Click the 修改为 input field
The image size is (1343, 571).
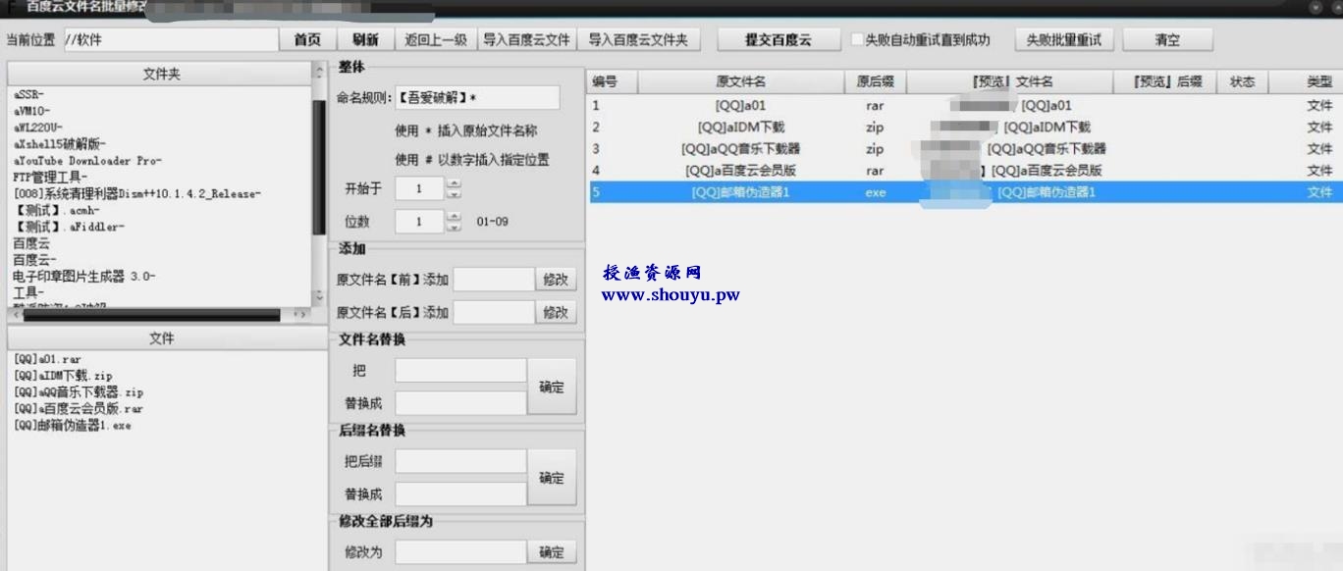460,552
